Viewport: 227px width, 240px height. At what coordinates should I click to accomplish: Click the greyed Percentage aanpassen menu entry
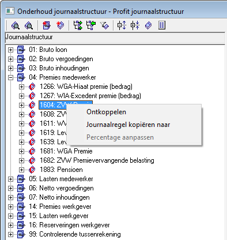[134, 137]
